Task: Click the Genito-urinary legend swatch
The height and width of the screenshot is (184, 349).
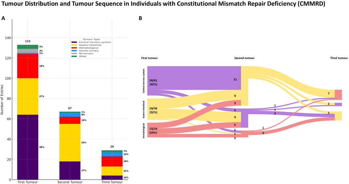Action: [x=74, y=50]
